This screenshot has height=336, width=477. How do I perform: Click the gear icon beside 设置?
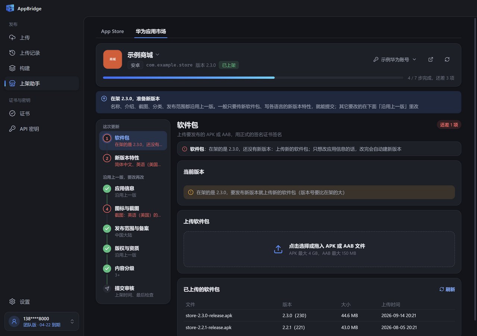(x=12, y=302)
